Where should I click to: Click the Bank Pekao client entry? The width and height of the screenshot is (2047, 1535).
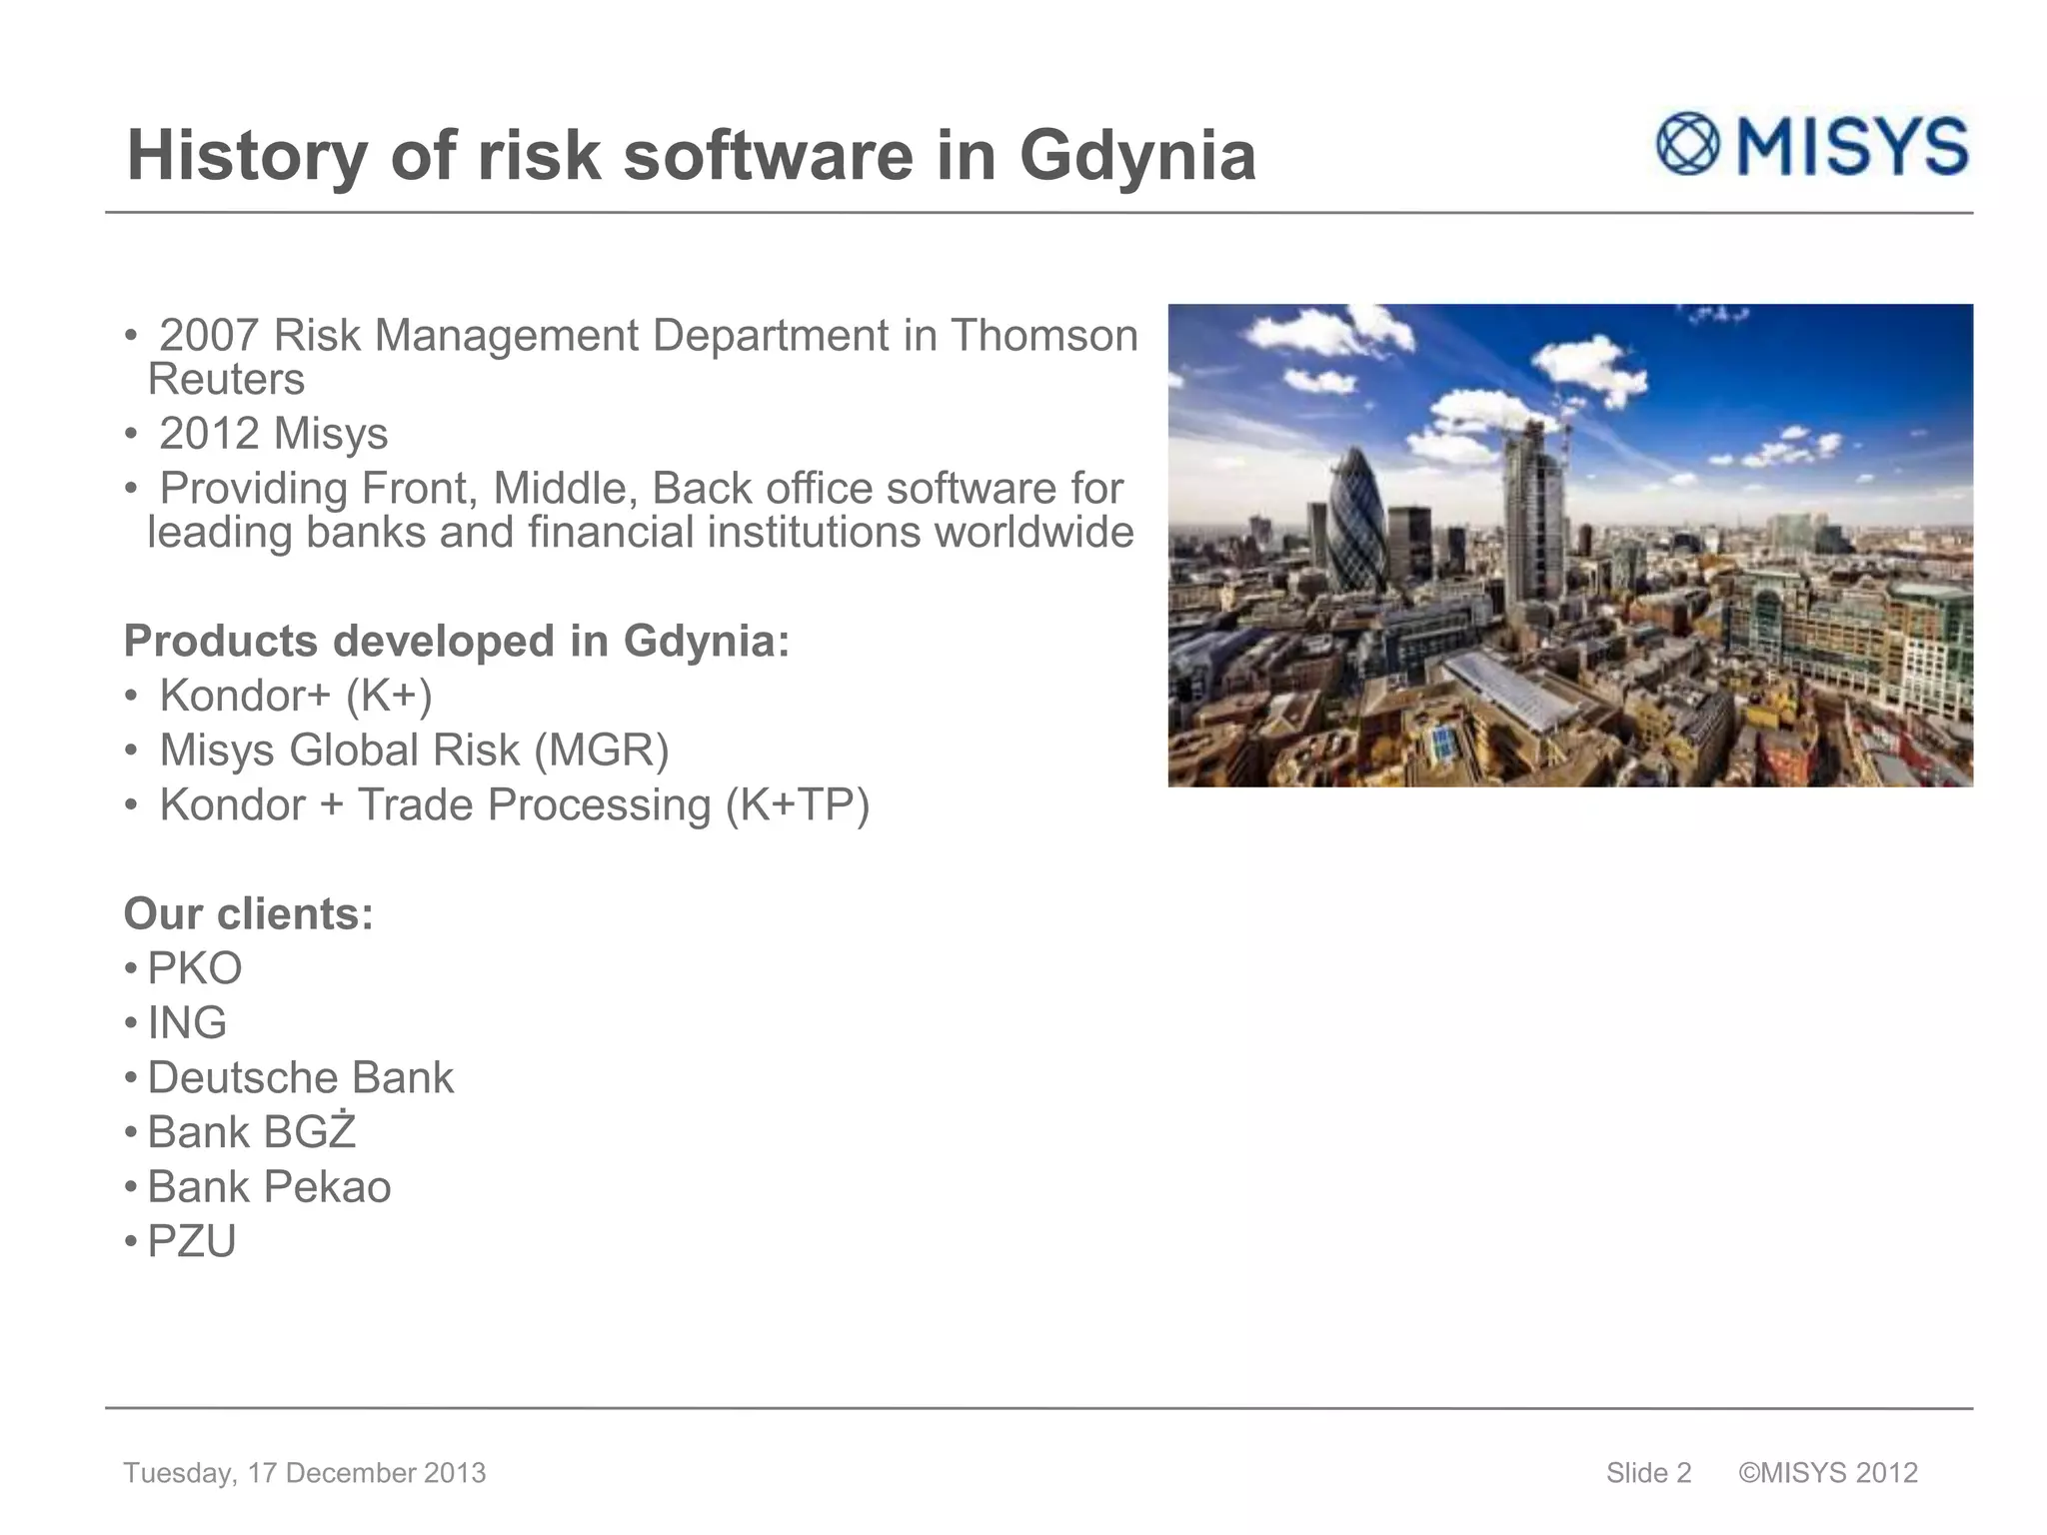point(269,1187)
